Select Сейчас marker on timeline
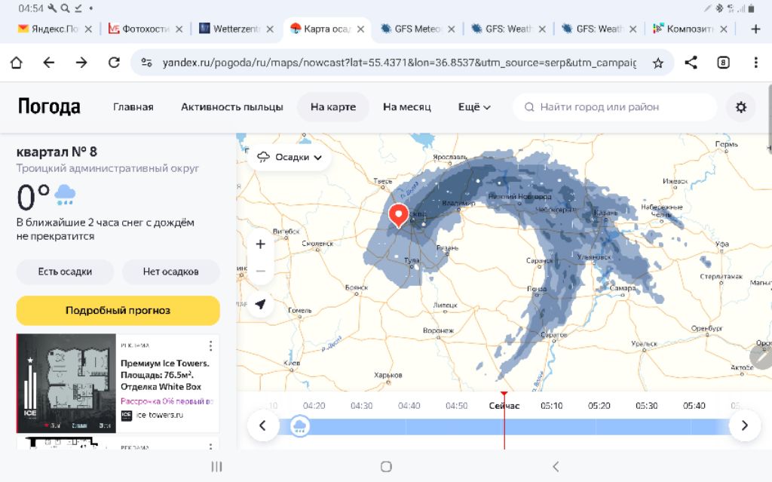Image resolution: width=772 pixels, height=482 pixels. coord(504,406)
